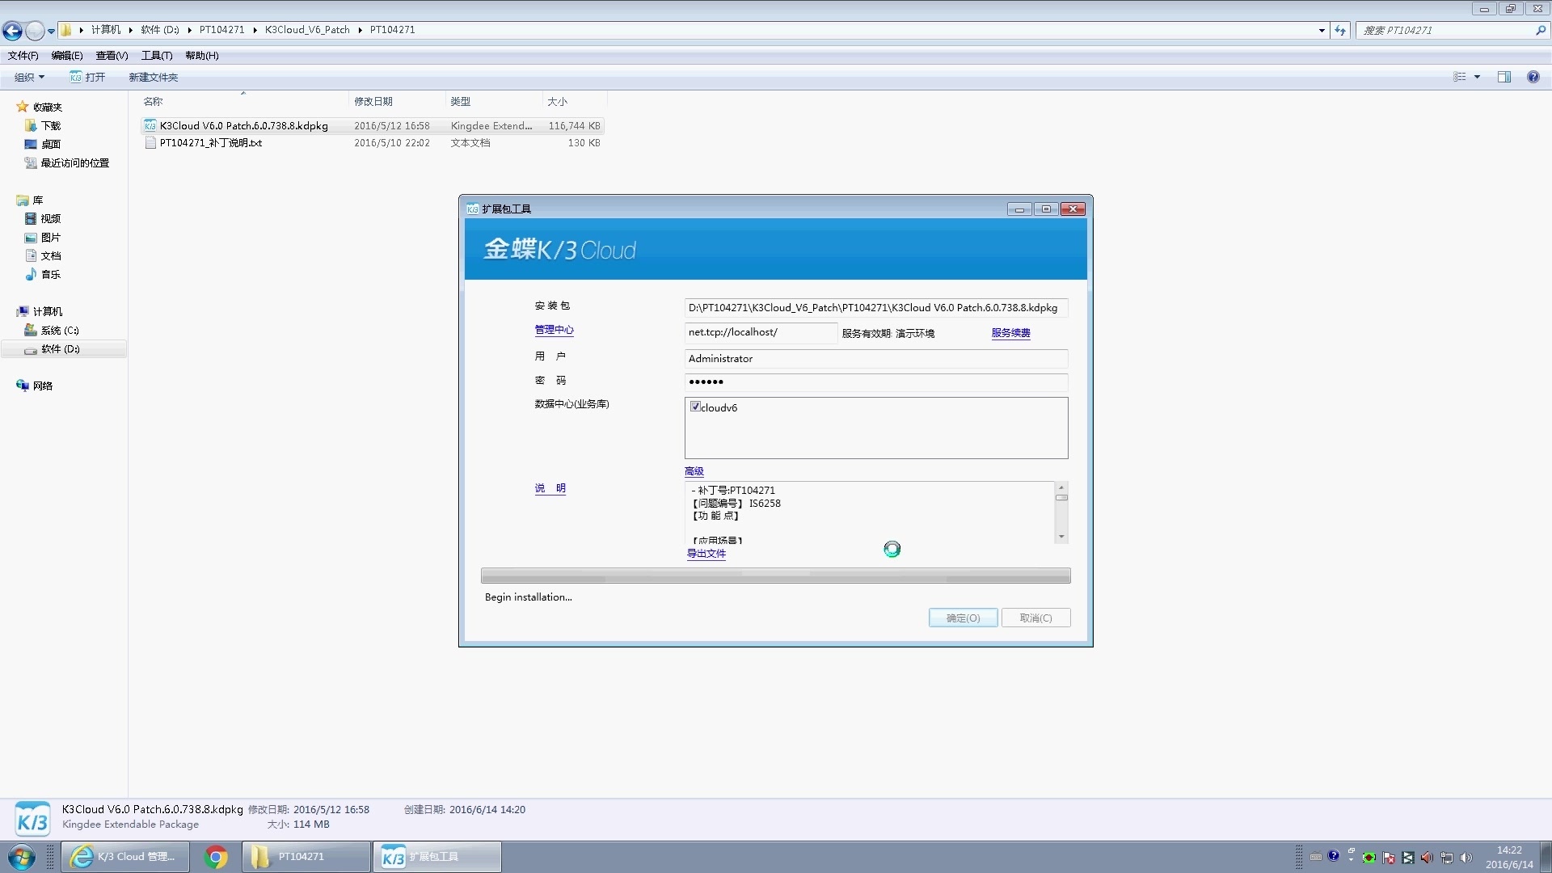Select 收藏夹 in the navigation pane

[47, 108]
